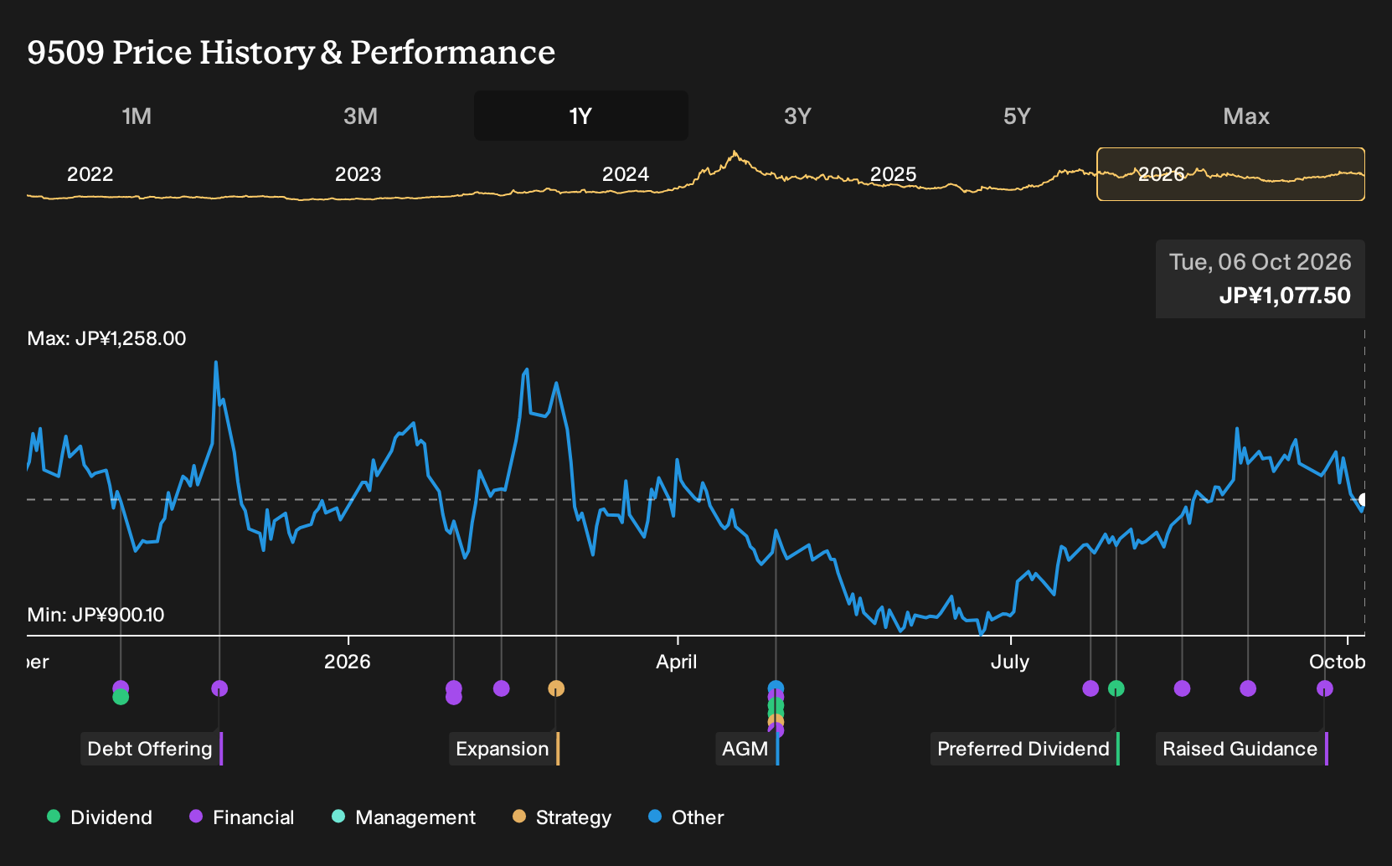Click the 2024 label on overview chart
Screen dimensions: 1392x866
click(626, 174)
